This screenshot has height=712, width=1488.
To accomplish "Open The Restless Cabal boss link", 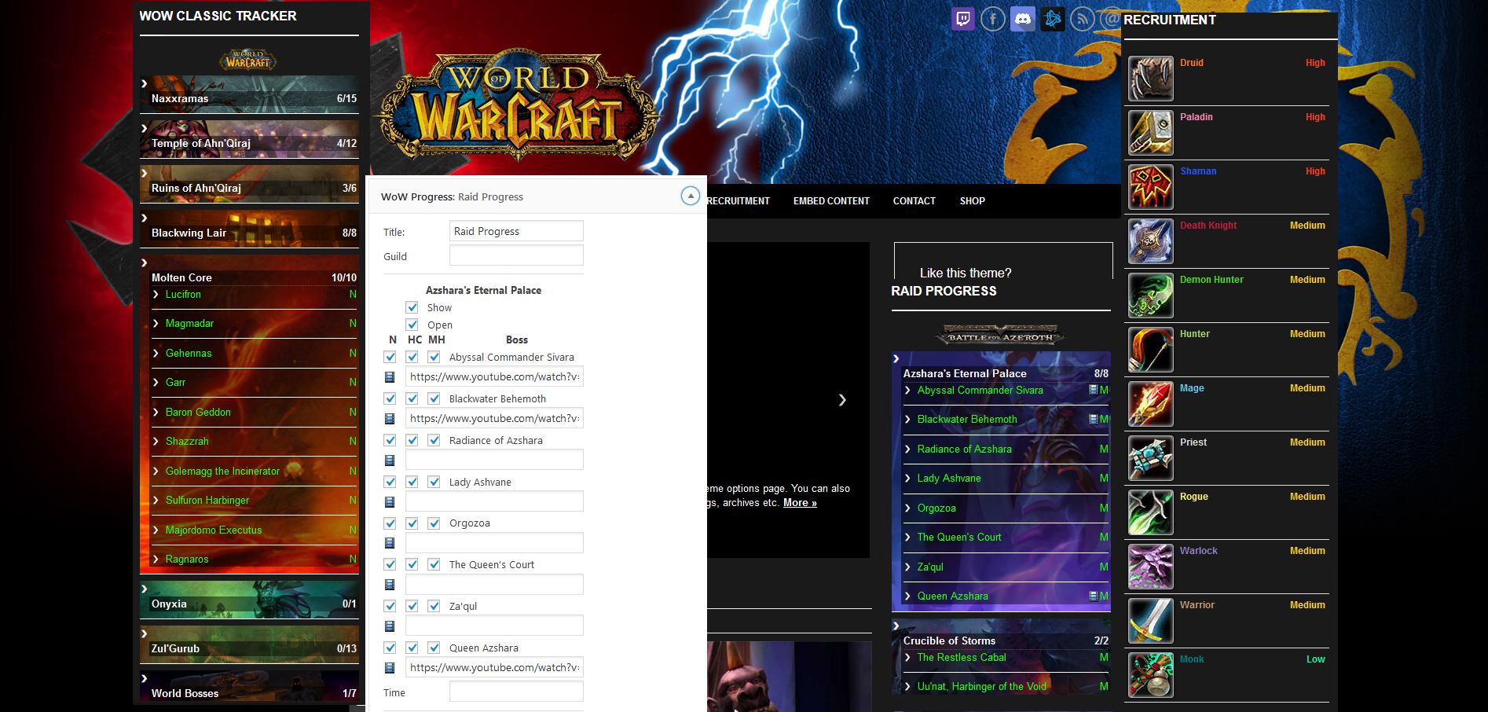I will pos(961,658).
